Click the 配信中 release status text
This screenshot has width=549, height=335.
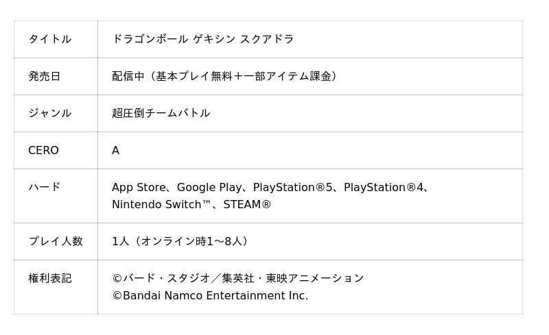click(x=128, y=76)
